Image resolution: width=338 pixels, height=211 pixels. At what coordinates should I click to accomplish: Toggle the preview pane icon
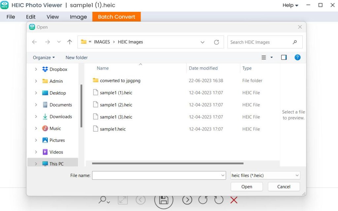click(284, 57)
